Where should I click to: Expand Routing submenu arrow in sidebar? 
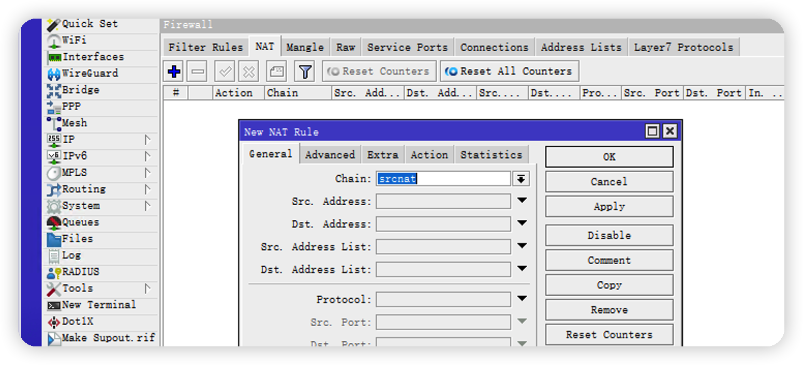147,189
